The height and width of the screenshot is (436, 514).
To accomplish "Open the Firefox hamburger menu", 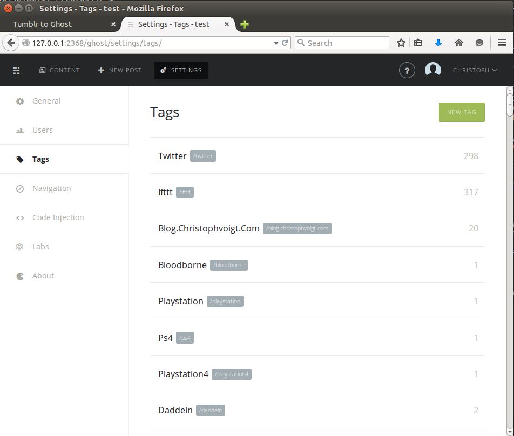I will coord(502,43).
